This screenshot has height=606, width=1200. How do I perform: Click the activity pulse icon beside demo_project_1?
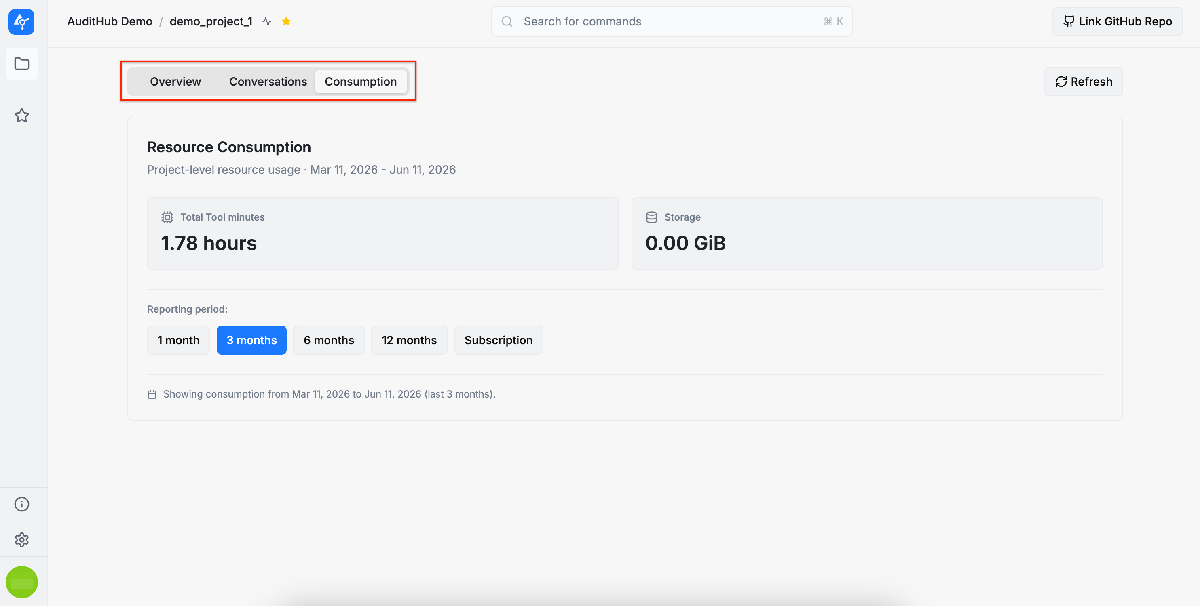coord(267,21)
